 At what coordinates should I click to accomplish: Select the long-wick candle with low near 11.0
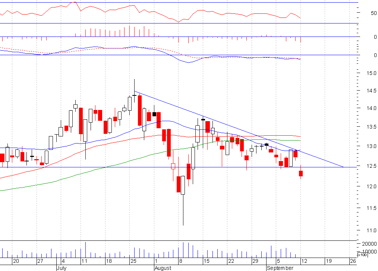click(183, 185)
